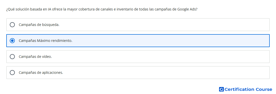Click the 'Campañas de búsqueda.' answer label
This screenshot has height=94, width=276.
click(39, 25)
